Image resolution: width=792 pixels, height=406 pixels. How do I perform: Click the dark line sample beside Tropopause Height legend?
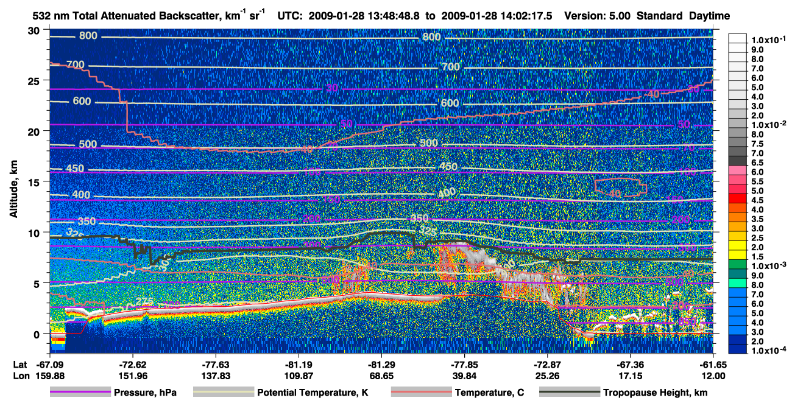(x=570, y=393)
